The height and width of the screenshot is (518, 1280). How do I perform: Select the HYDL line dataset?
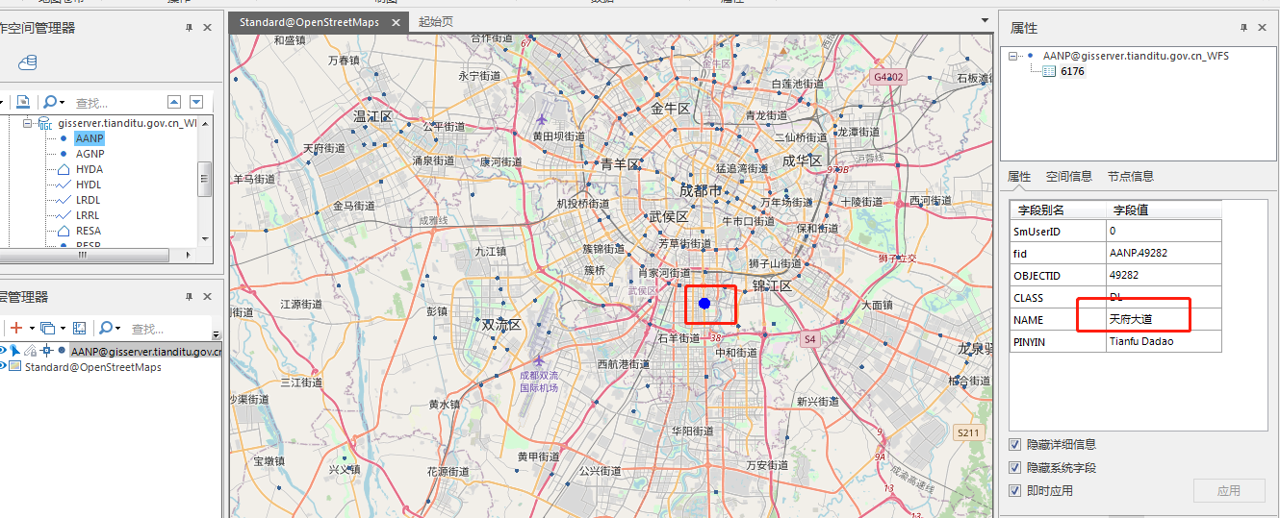(x=89, y=185)
